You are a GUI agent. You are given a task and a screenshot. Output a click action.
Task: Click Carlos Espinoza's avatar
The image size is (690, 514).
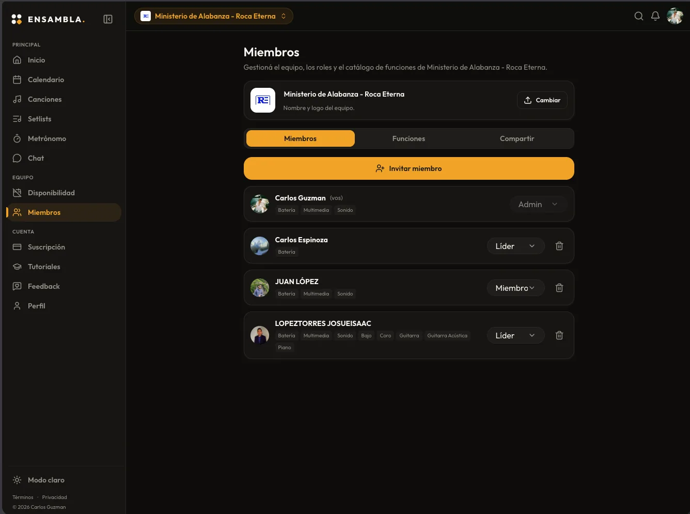coord(260,246)
